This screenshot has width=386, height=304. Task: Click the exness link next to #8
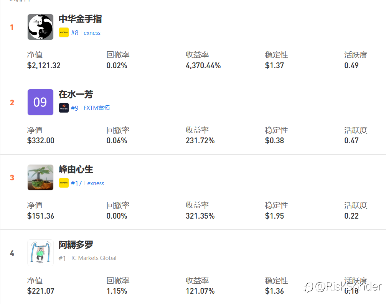pyautogui.click(x=92, y=33)
